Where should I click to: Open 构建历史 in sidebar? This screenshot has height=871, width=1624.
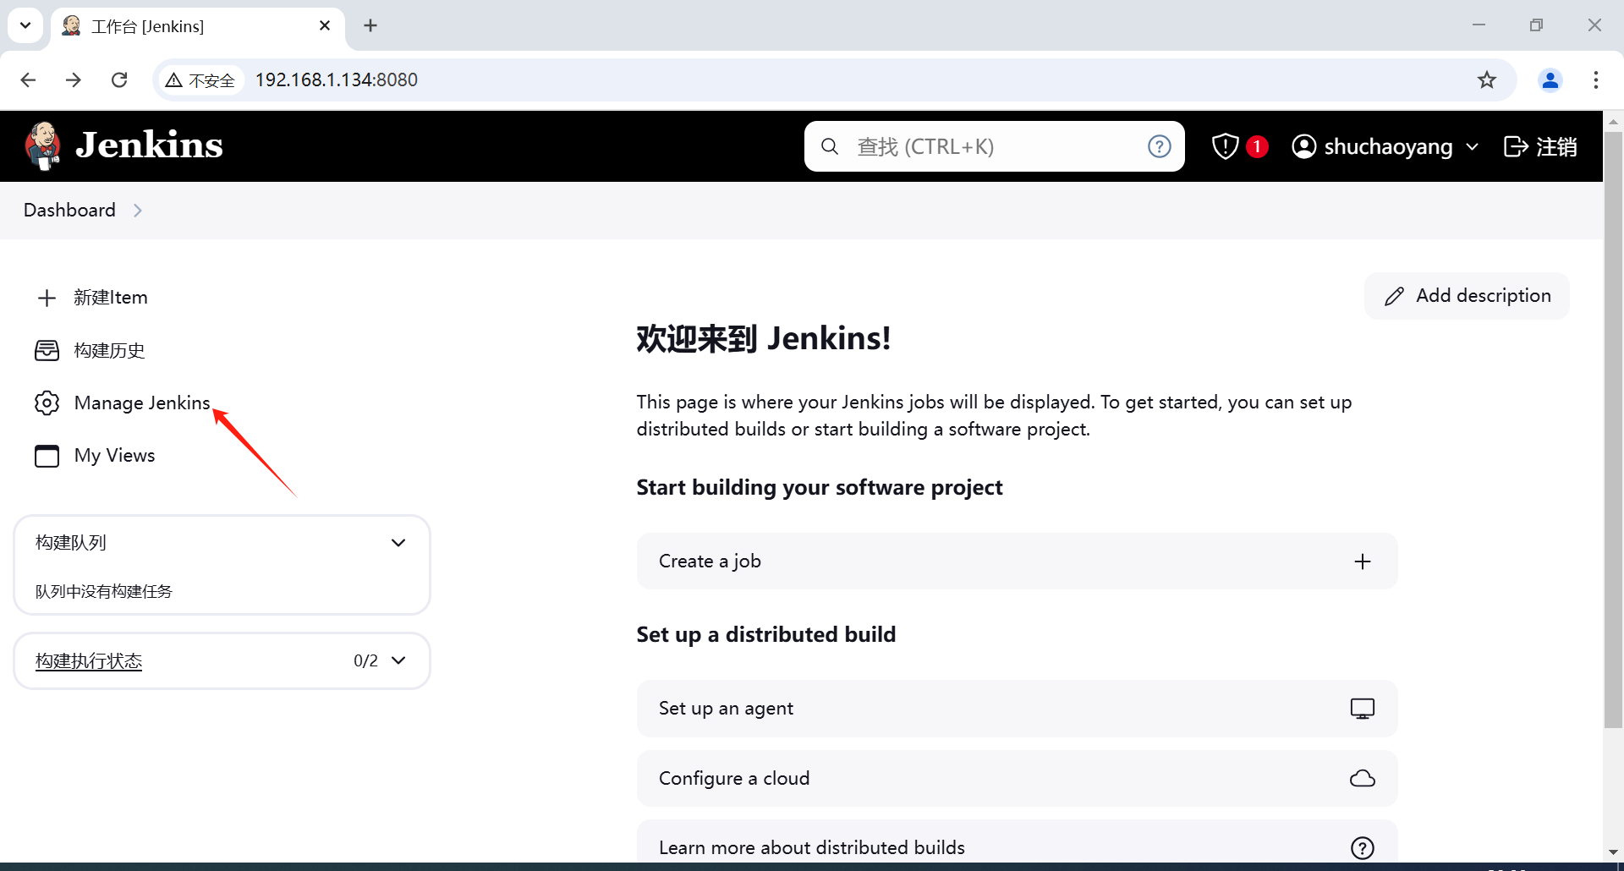click(109, 350)
